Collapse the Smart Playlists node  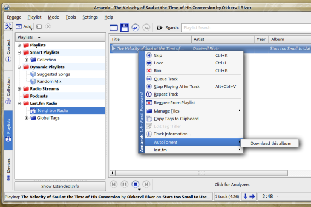coord(19,52)
